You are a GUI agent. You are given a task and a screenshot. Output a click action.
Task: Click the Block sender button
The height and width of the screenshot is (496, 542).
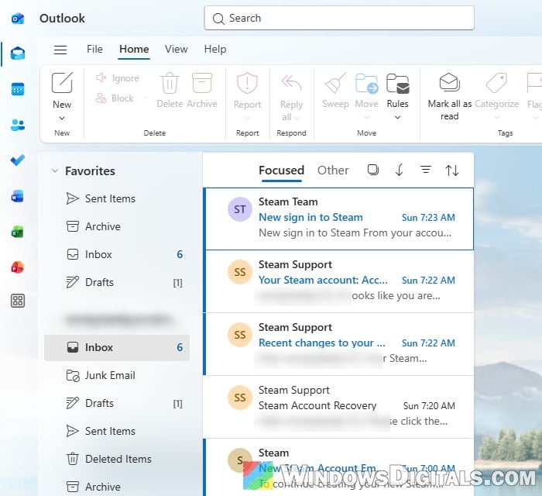115,98
